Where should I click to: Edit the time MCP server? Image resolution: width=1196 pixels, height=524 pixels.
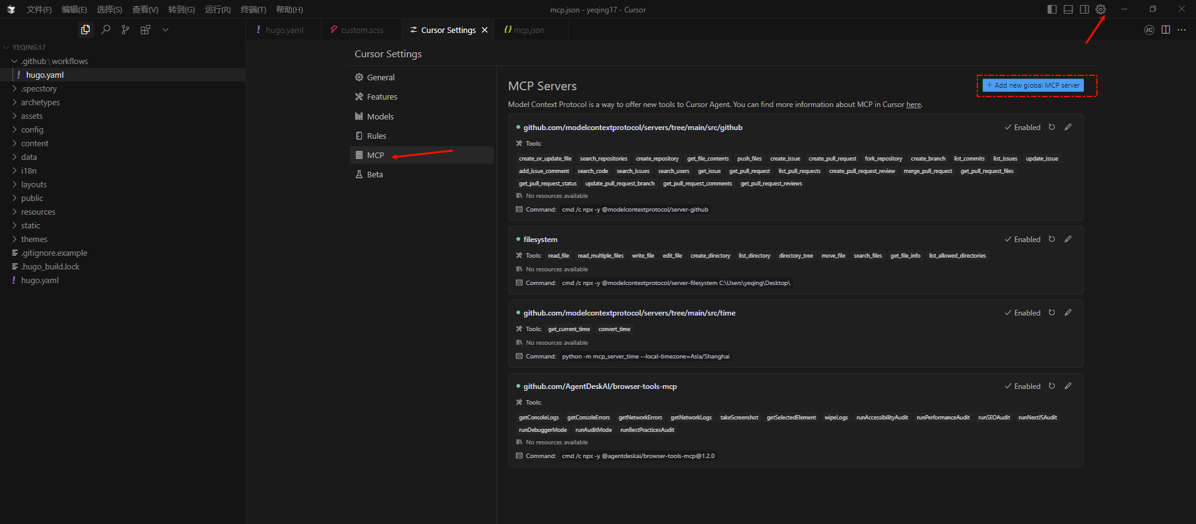1068,312
